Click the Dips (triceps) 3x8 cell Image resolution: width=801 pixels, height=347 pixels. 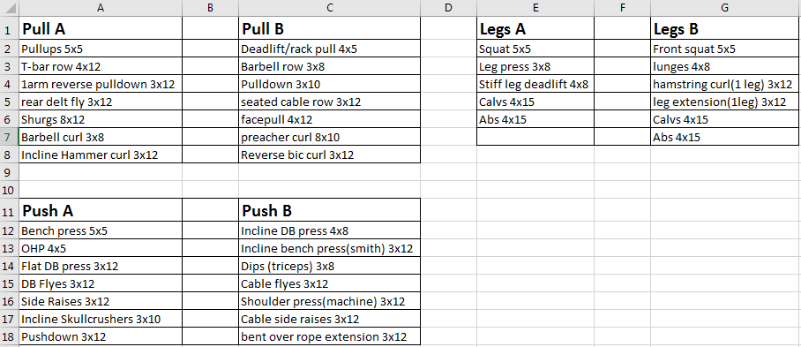(330, 266)
